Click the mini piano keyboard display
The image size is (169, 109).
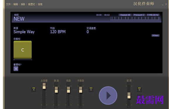click(x=135, y=18)
